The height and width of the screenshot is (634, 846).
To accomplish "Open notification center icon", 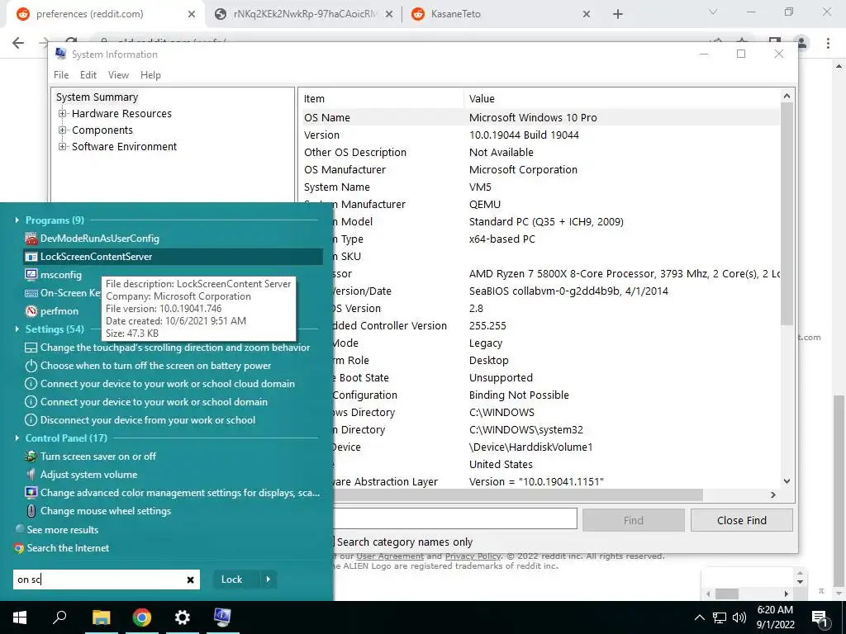I will (820, 617).
